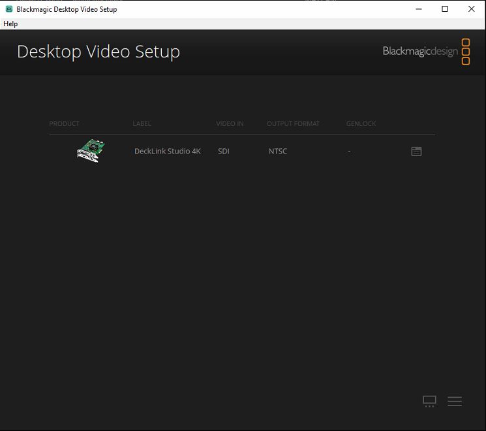
Task: Click the DeckLink Studio 4K card thumbnail
Action: [x=91, y=151]
